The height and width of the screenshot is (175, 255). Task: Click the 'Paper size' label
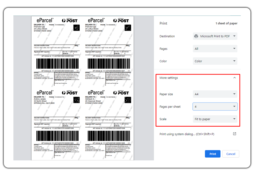166,94
